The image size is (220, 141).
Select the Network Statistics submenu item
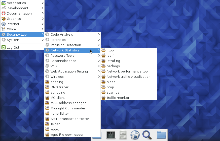[x=72, y=50]
